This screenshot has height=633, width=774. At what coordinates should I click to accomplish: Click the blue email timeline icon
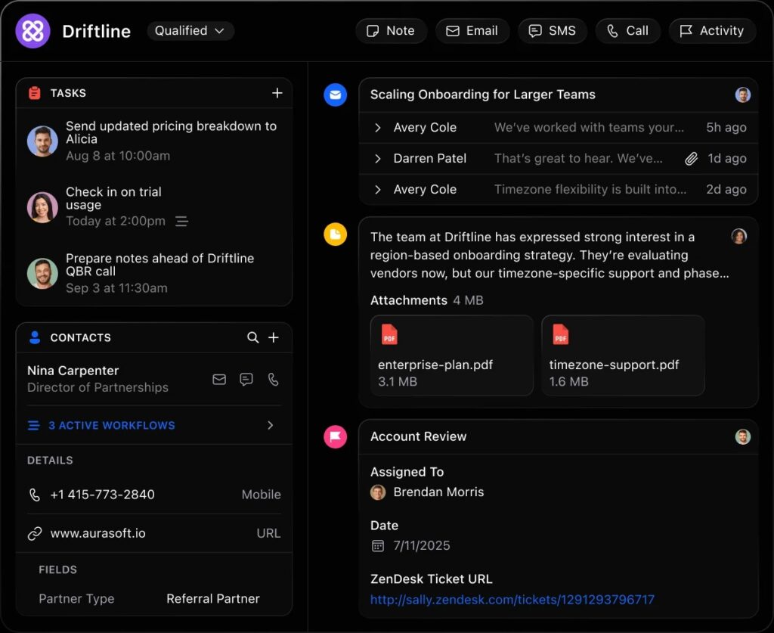(335, 95)
